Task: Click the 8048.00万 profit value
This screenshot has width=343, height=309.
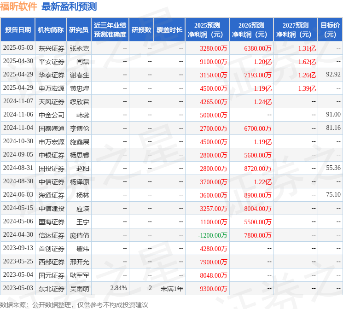Action: click(x=214, y=275)
